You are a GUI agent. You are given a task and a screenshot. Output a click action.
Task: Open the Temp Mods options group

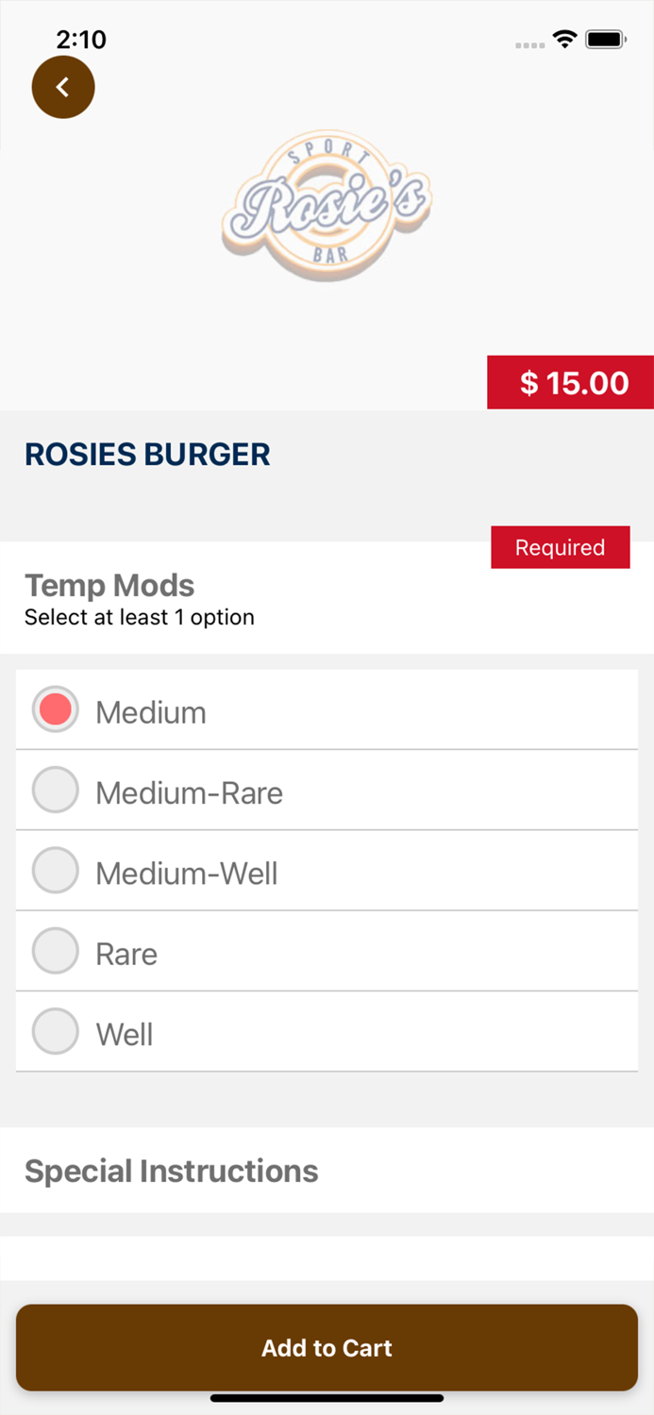(109, 586)
